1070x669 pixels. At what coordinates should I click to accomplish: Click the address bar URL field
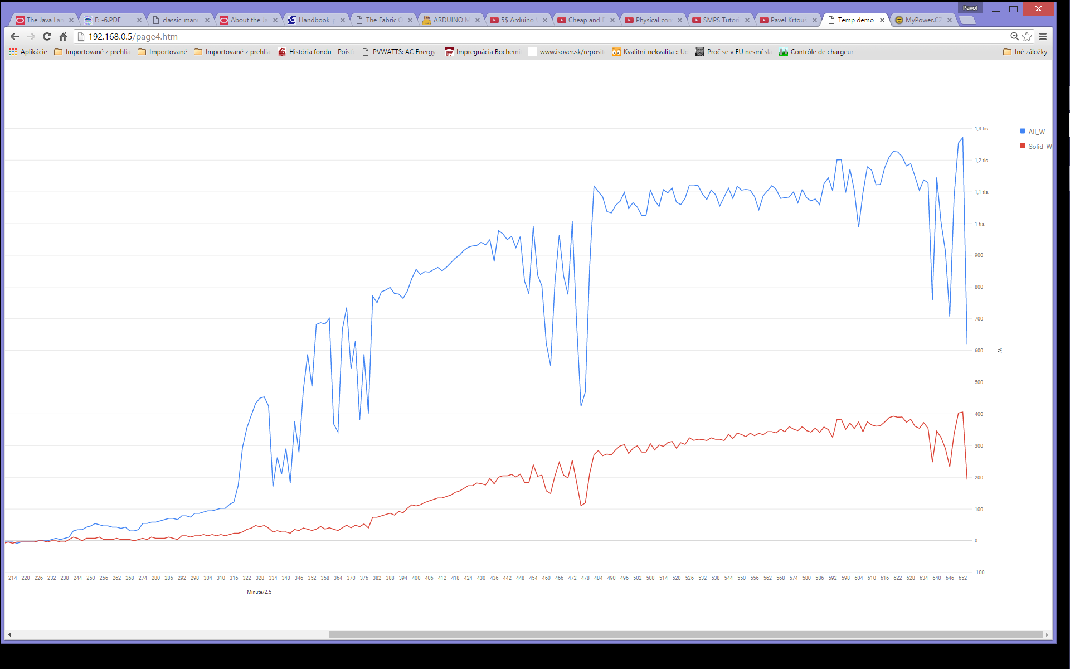541,36
